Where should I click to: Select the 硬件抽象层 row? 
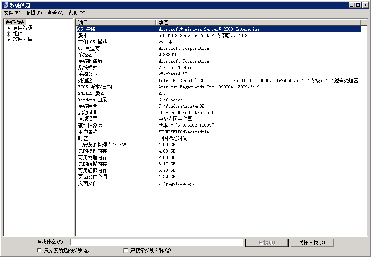(x=219, y=125)
